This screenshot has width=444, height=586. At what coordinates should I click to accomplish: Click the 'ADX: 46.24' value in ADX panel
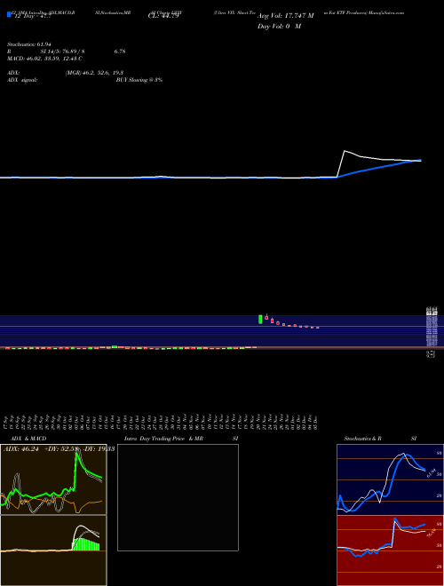point(21,449)
